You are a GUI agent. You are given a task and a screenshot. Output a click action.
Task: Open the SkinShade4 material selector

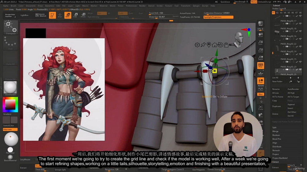point(10,88)
